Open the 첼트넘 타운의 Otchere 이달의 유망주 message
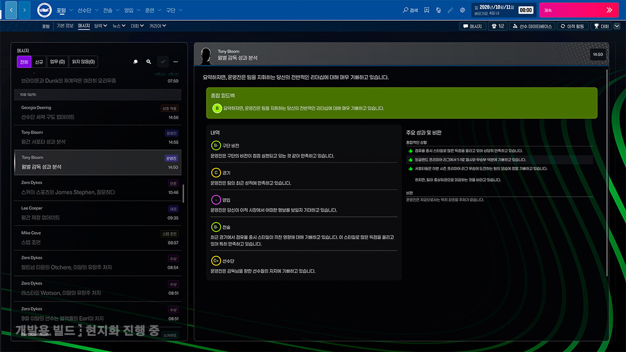The image size is (626, 352). pyautogui.click(x=98, y=263)
